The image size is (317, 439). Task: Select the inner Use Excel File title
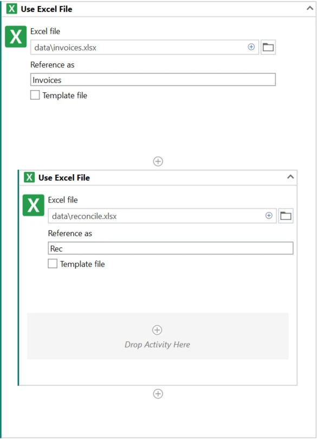(x=64, y=177)
